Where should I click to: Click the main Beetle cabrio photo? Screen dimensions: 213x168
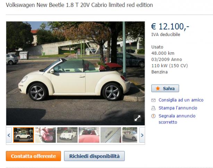pyautogui.click(x=75, y=73)
